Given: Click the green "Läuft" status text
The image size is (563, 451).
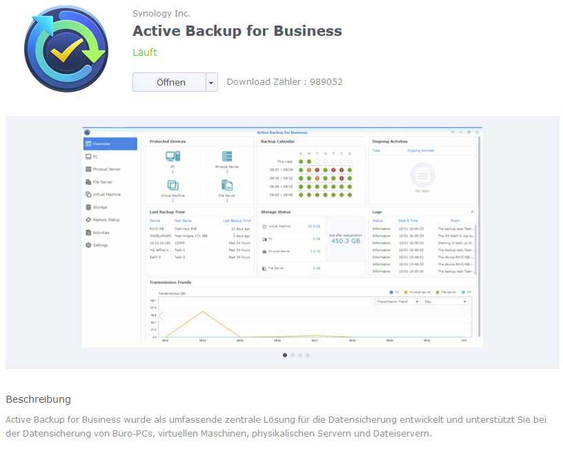Looking at the screenshot, I should coord(145,52).
